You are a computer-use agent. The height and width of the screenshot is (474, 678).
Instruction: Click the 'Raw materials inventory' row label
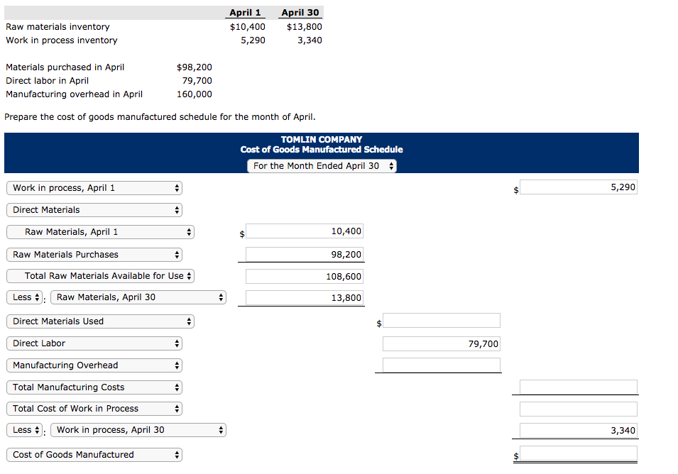tap(58, 27)
